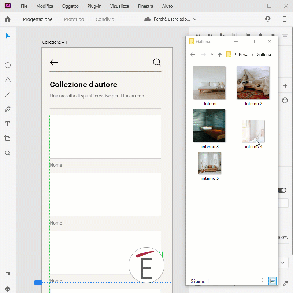Click the search icon in the artboard
The height and width of the screenshot is (293, 293).
(157, 62)
